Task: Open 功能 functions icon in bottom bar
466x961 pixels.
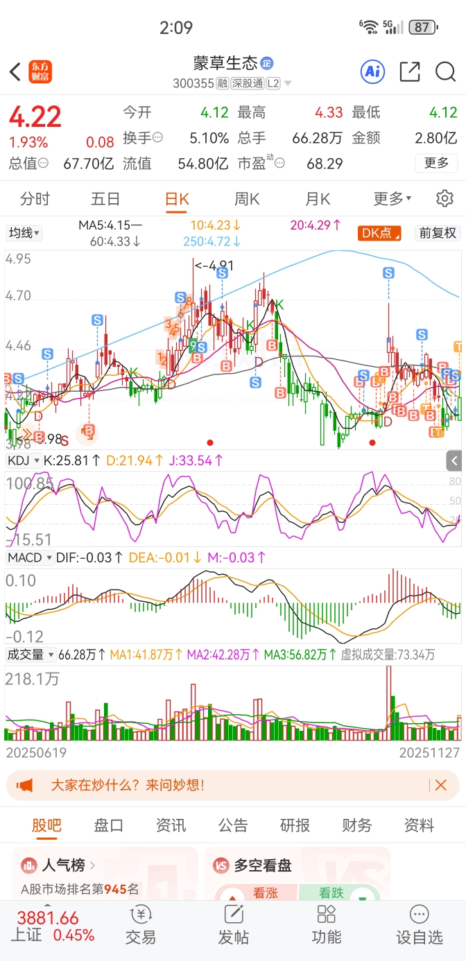Action: point(326,914)
